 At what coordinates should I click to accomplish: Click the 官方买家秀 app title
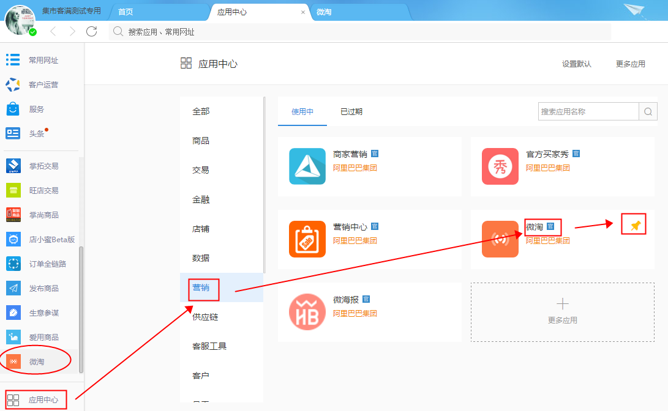[547, 154]
